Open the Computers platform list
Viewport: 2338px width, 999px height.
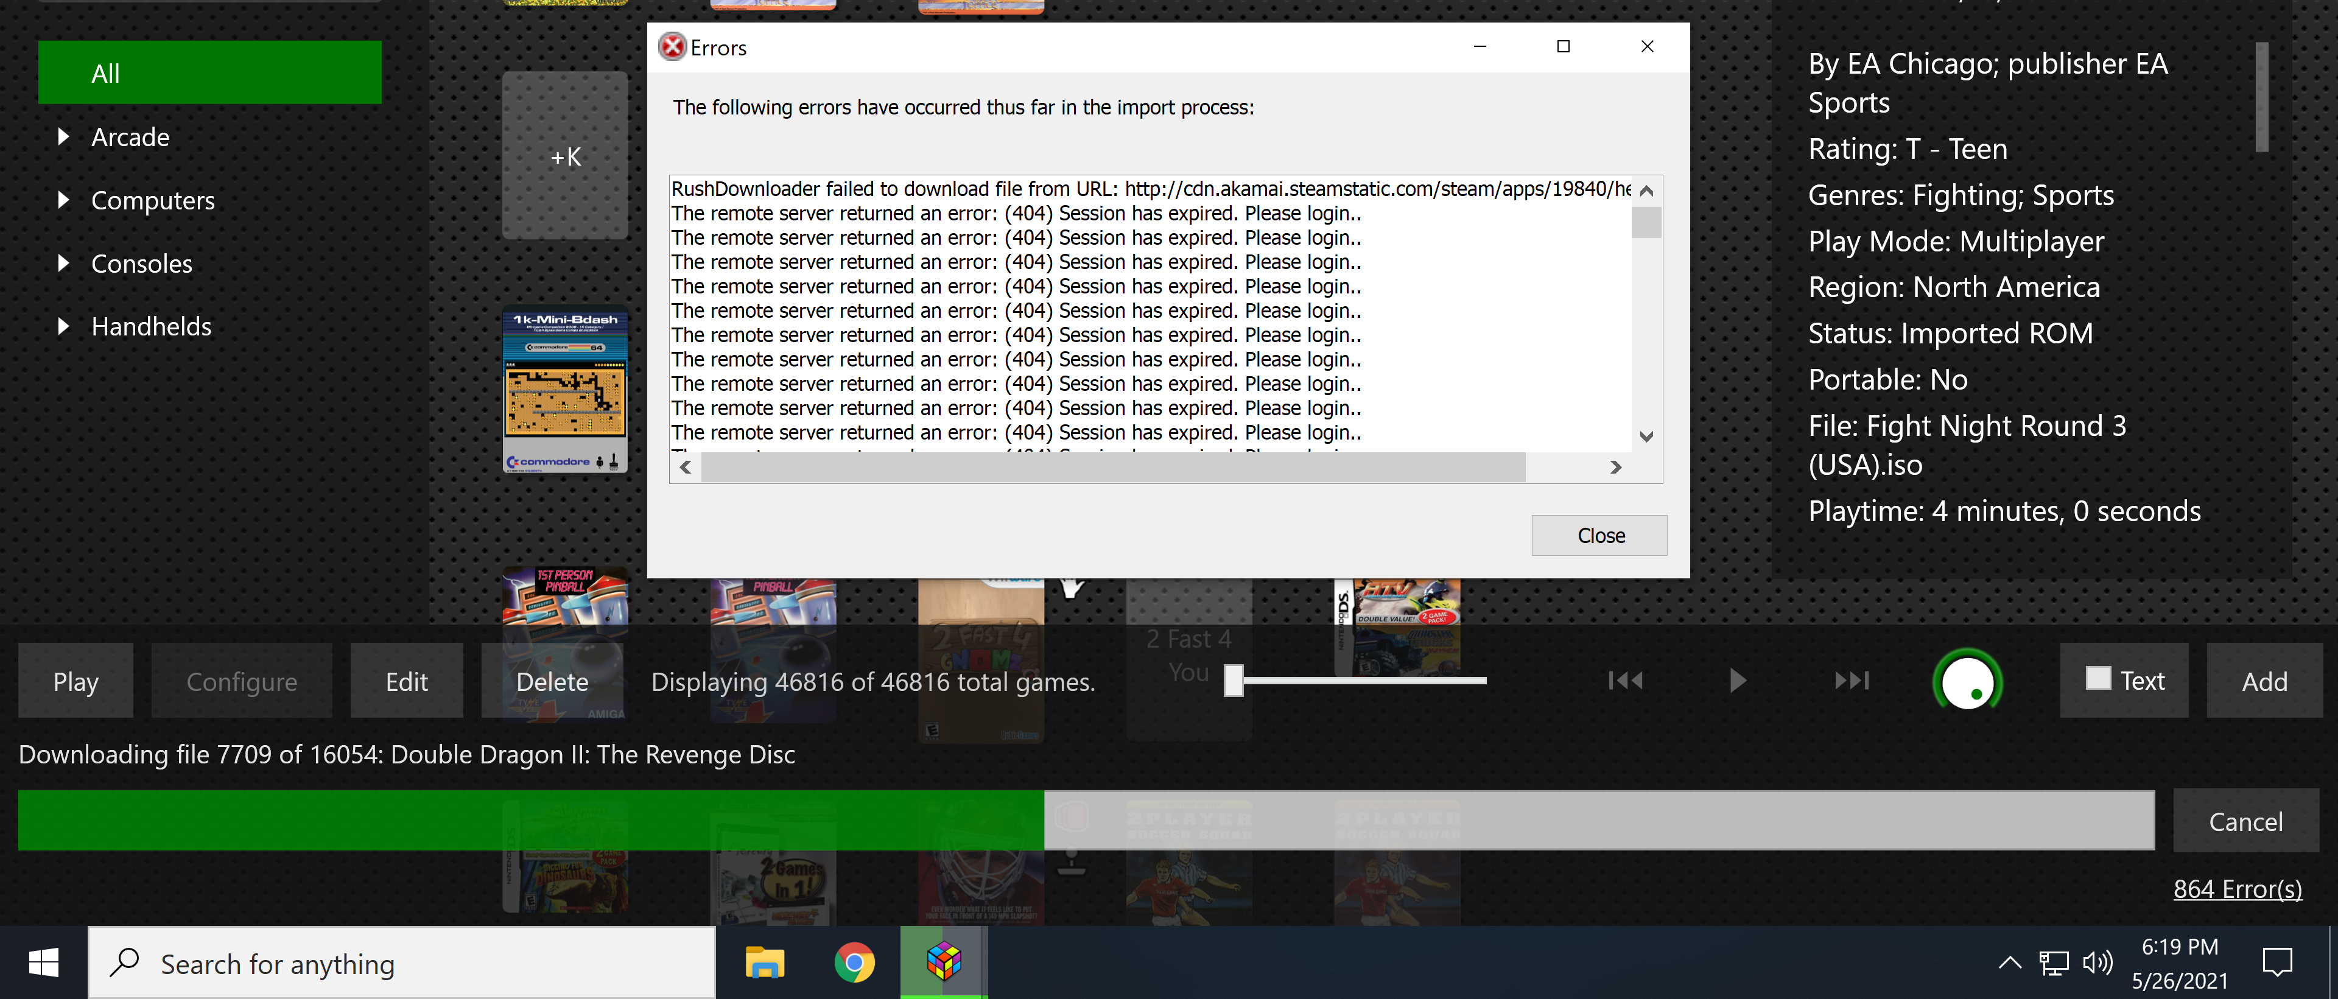152,200
